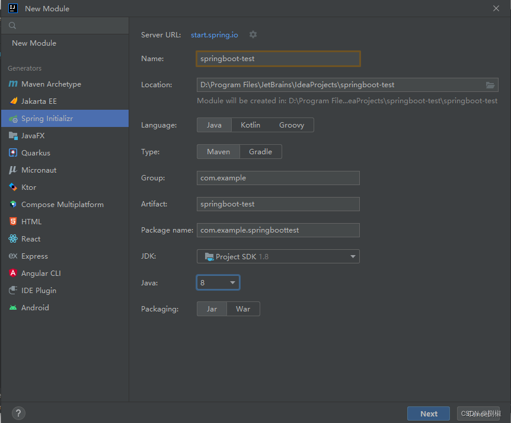Choose Maven build type
Screen dimensions: 511x423
coord(218,152)
